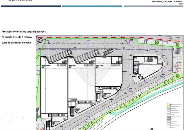This screenshot has width=184, height=130.
Task: Click the red dashed legend swatch
Action: (x=169, y=104)
